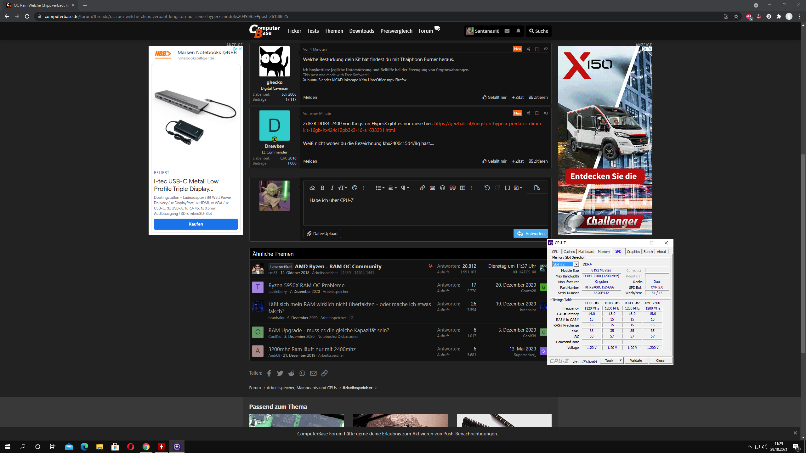Insert a link with chain icon
The width and height of the screenshot is (806, 453).
pyautogui.click(x=422, y=188)
